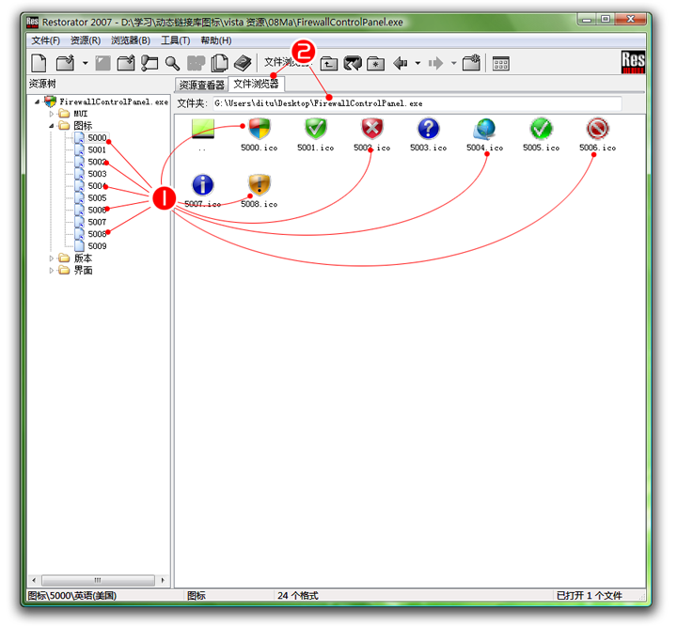
Task: Click the book icon in toolbar
Action: (x=242, y=63)
